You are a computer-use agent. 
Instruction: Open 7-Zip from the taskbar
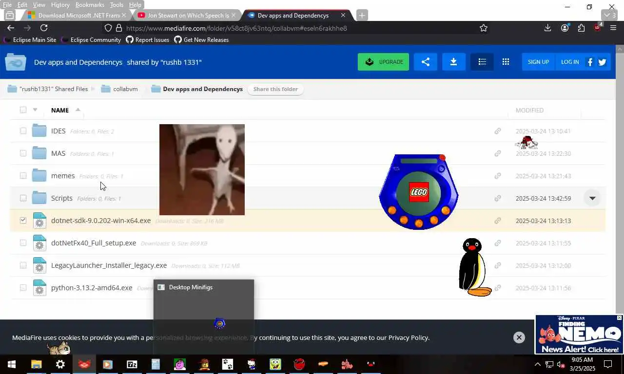(132, 364)
